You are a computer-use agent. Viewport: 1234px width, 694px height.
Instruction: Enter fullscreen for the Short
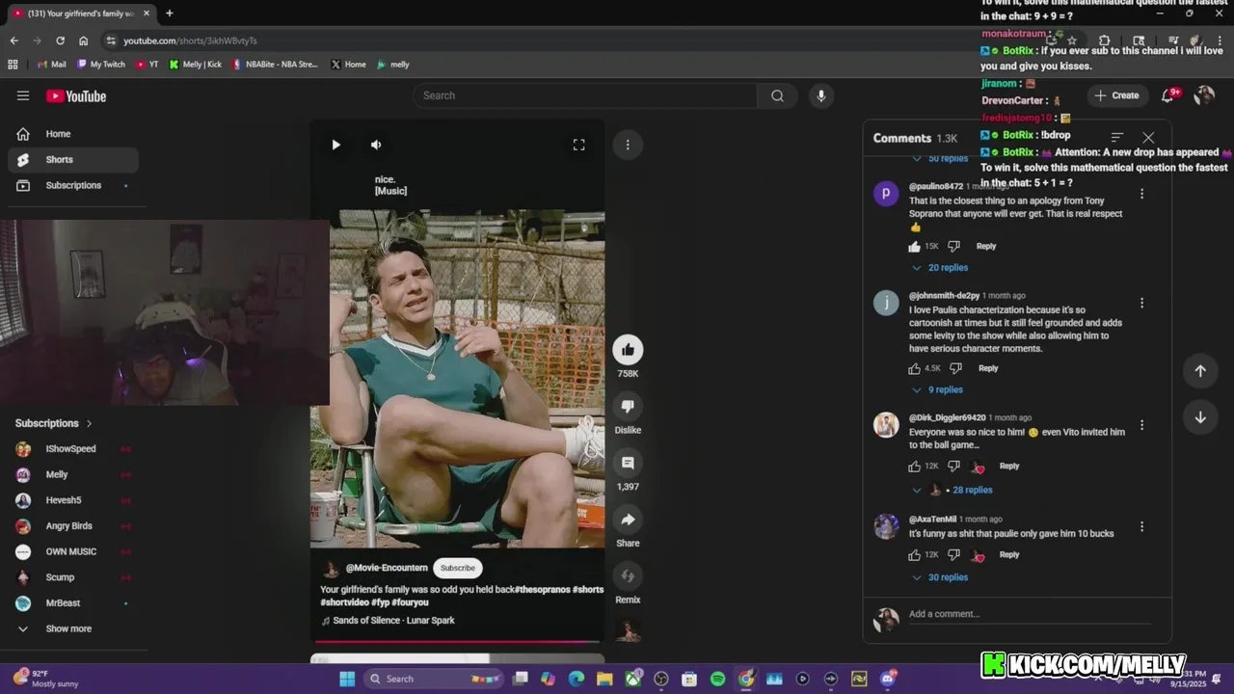578,145
